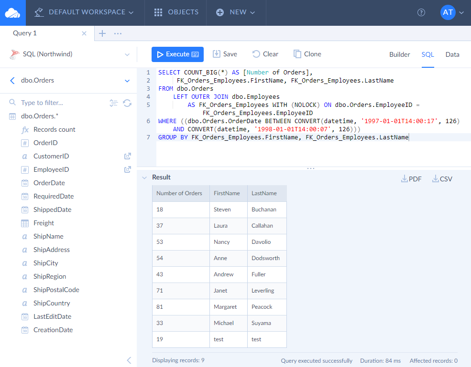Image resolution: width=471 pixels, height=367 pixels.
Task: Click the Skyvia cloud logo
Action: click(12, 13)
